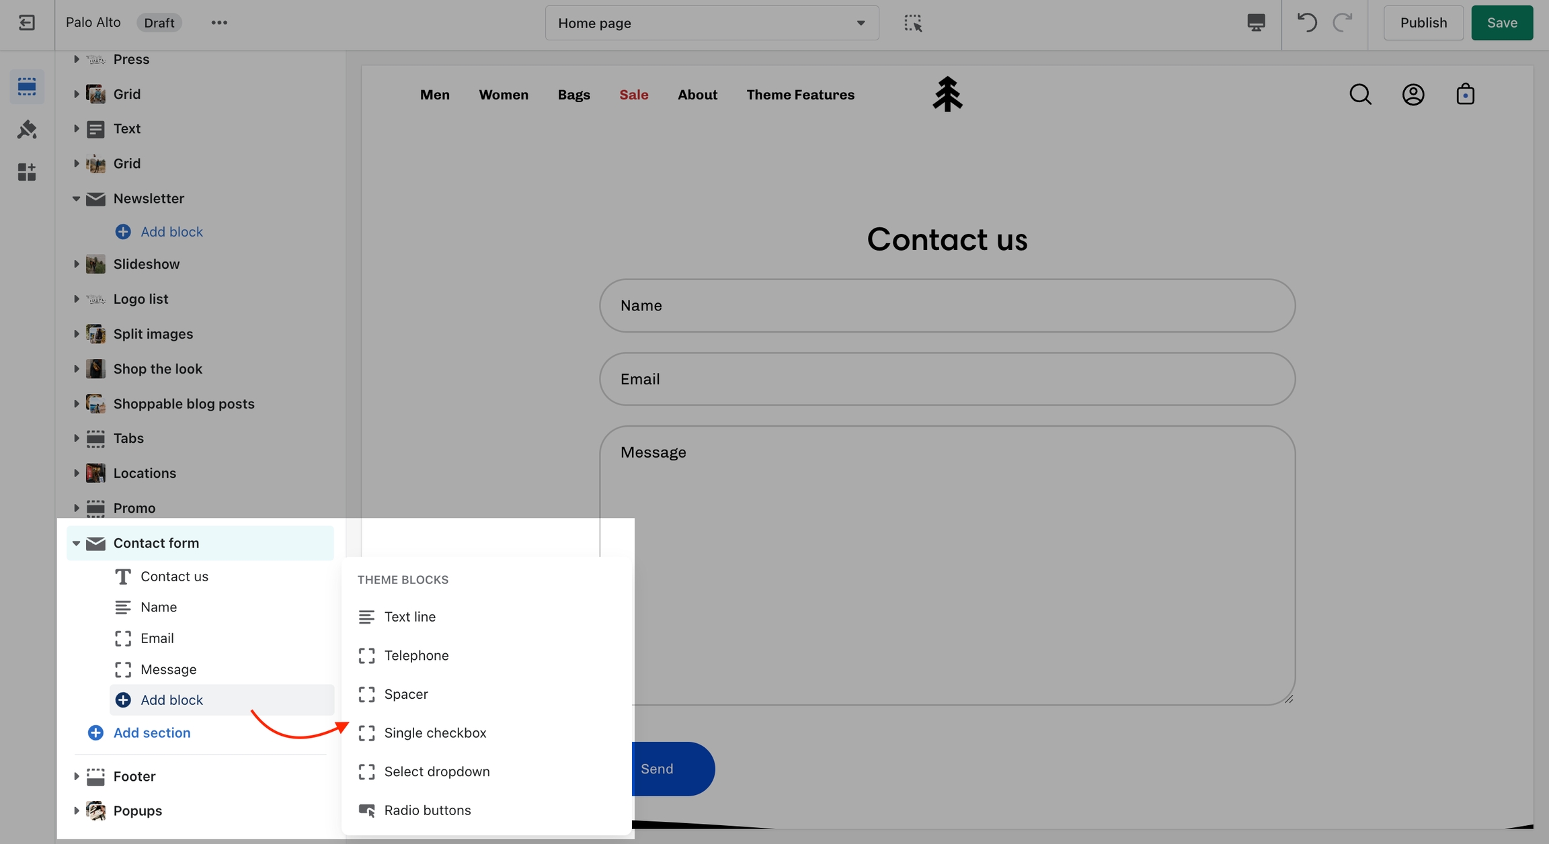The image size is (1549, 844).
Task: Open the three-dot theme actions menu
Action: pos(219,23)
